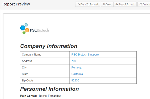Click the floppy disk save icon
Image resolution: width=150 pixels, height=99 pixels.
(x=104, y=4)
